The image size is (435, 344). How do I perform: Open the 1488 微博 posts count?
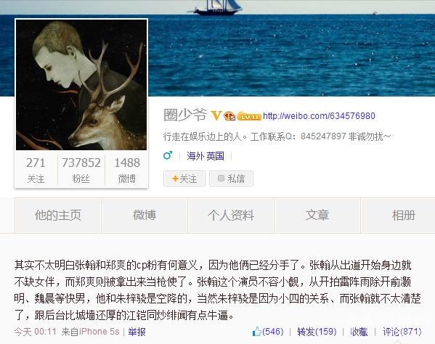click(127, 171)
